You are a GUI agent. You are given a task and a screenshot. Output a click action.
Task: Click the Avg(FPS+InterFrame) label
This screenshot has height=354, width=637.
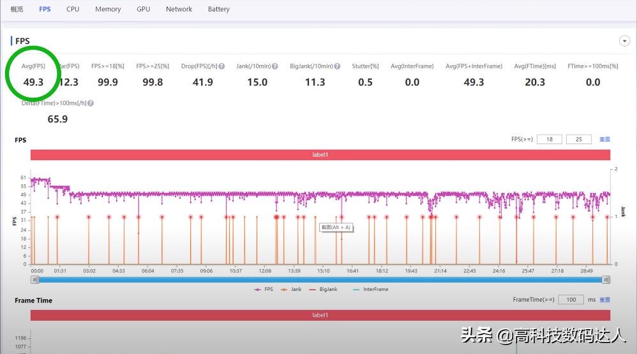click(x=474, y=66)
